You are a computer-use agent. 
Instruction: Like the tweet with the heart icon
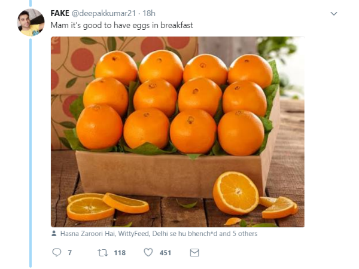[148, 253]
